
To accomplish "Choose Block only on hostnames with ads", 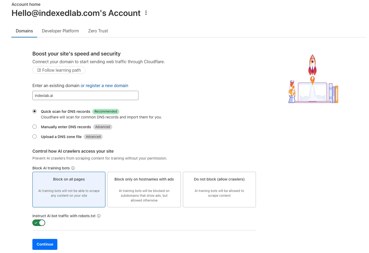I will point(144,190).
